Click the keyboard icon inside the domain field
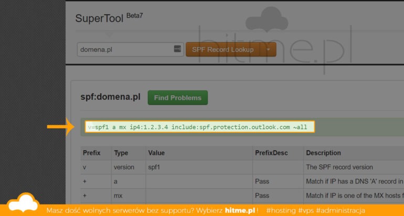The image size is (404, 216). tap(177, 49)
